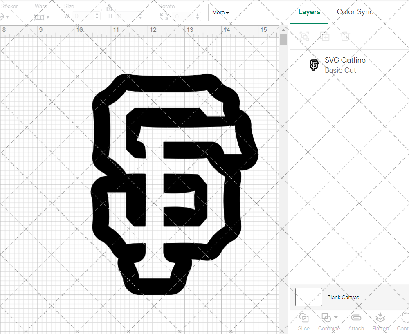Delete layer with trash icon
409x334 pixels.
pos(345,36)
